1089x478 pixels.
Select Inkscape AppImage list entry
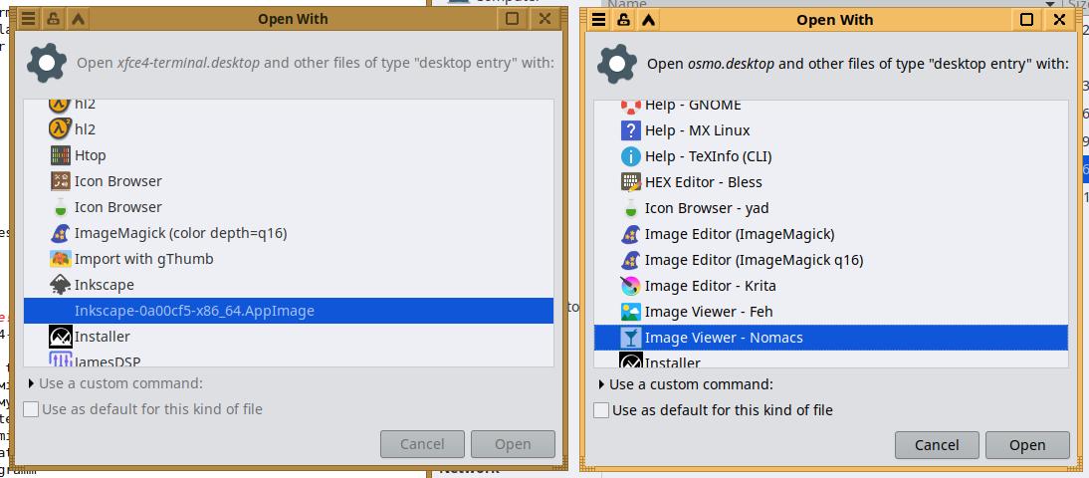[x=194, y=311]
